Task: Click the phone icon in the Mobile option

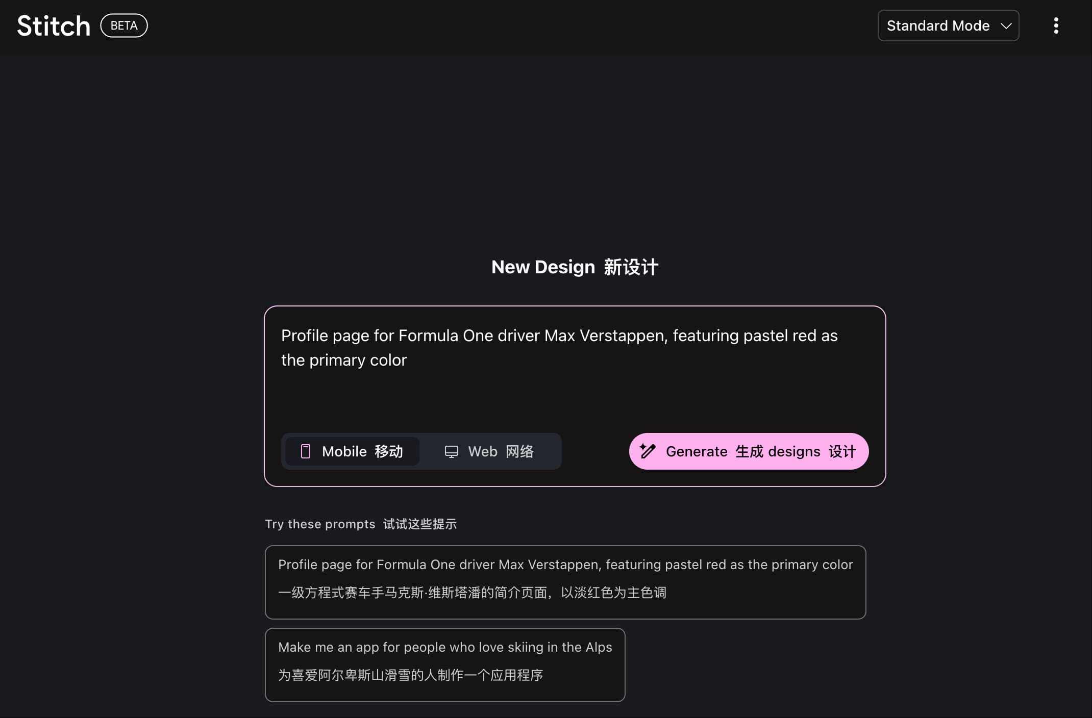Action: coord(305,451)
